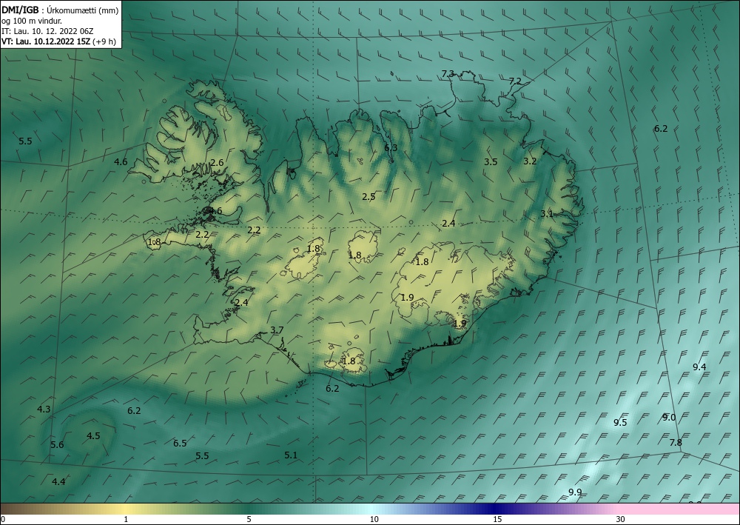Screen dimensions: 740x525
Task: Click the 9.4 value in the southeast
Action: (699, 367)
